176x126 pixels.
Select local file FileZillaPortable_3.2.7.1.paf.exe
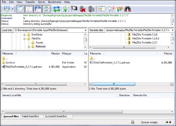tap(24, 67)
